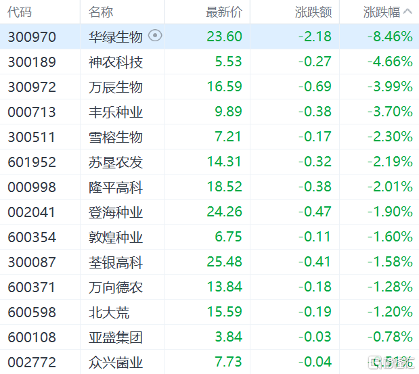Click the -2.01% change value
Screen dimensions: 419x374
tap(390, 187)
